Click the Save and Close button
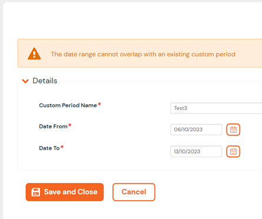The height and width of the screenshot is (219, 262). tap(65, 192)
